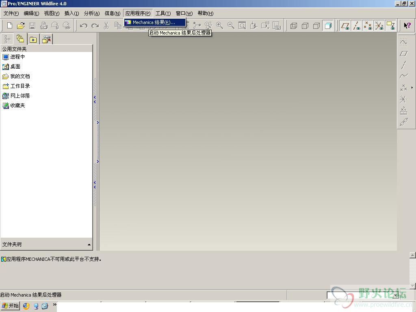Expand the 文件夹树 panel arrow

click(x=89, y=244)
